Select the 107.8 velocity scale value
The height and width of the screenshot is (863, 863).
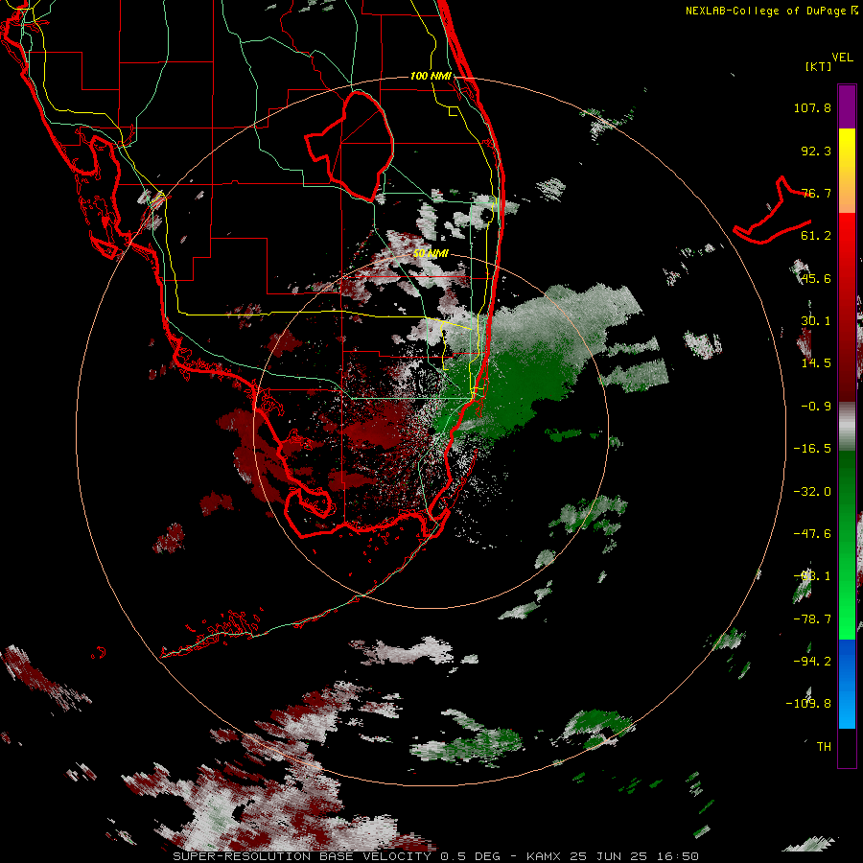coord(812,107)
